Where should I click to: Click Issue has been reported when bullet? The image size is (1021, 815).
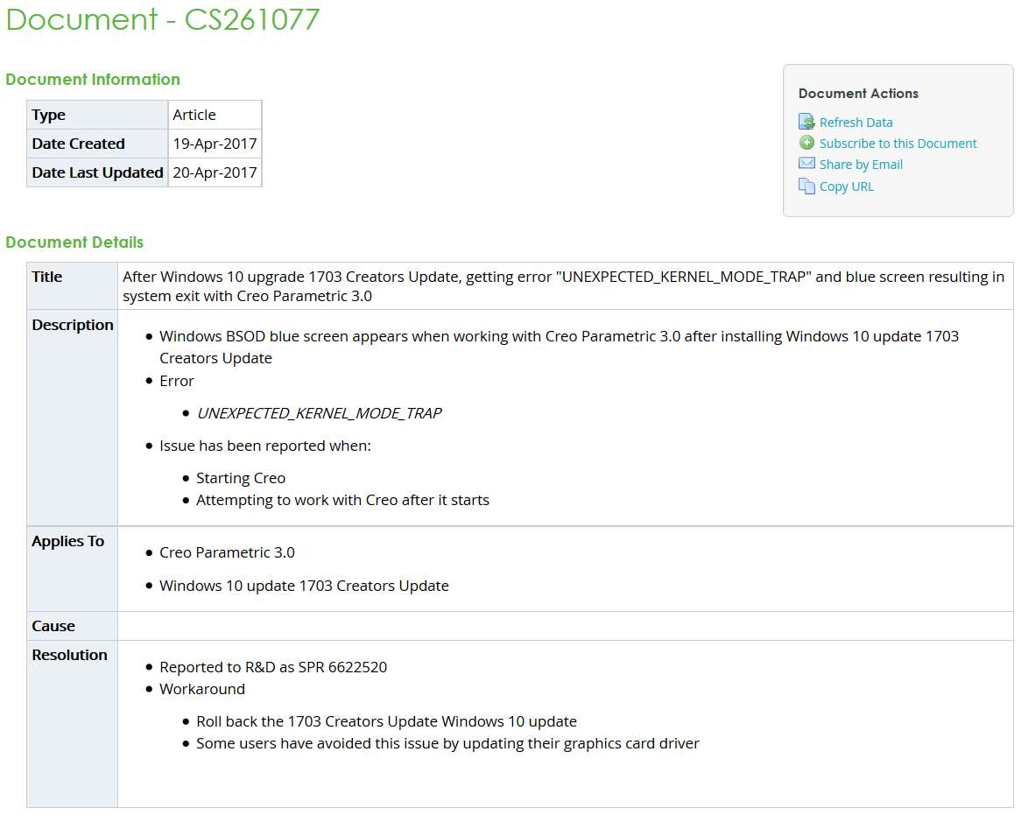click(x=265, y=446)
